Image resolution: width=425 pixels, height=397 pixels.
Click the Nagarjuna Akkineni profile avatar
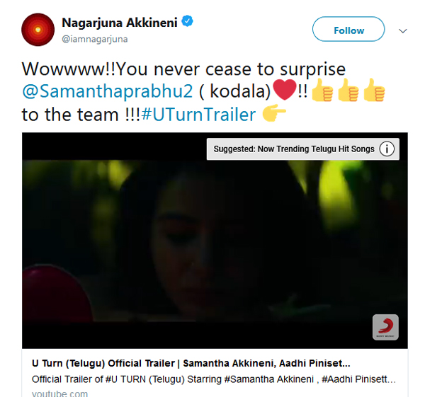pos(38,30)
